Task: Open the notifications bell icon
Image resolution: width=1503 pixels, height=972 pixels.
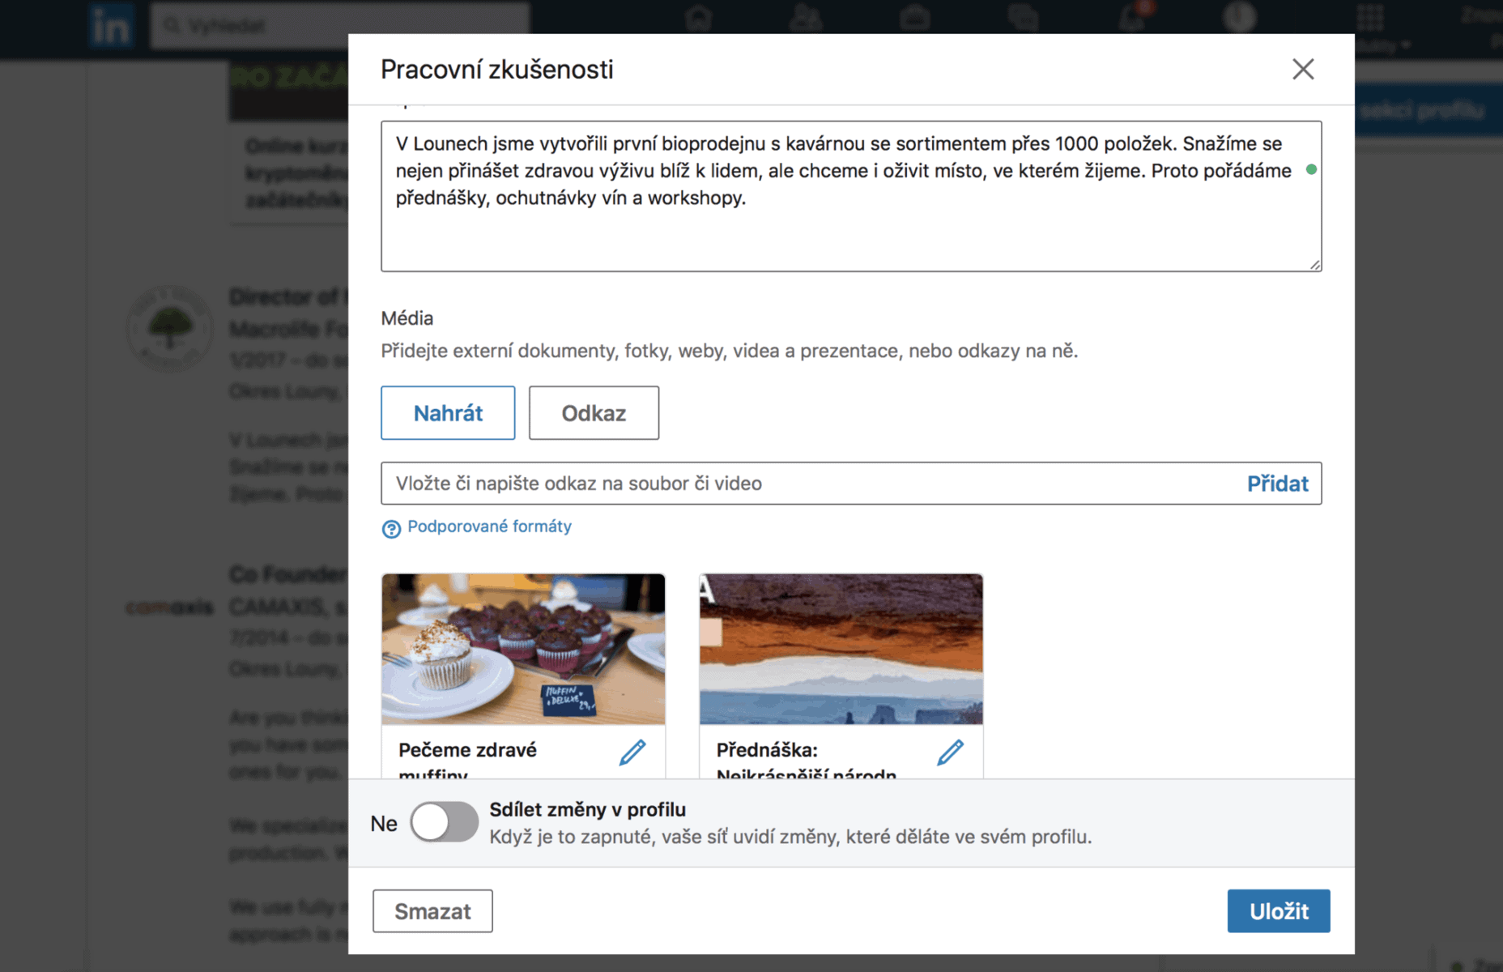Action: 1131,18
